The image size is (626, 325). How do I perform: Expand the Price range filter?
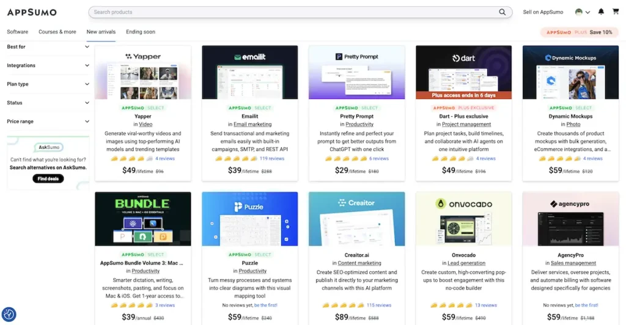point(48,122)
